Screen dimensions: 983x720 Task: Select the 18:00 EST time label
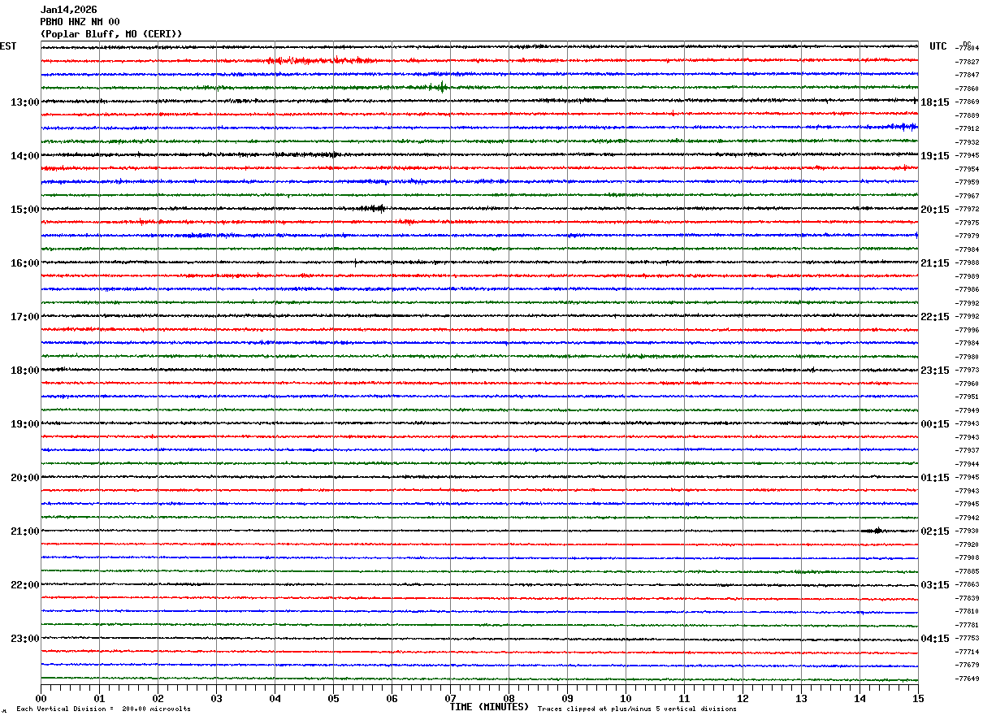tap(25, 371)
